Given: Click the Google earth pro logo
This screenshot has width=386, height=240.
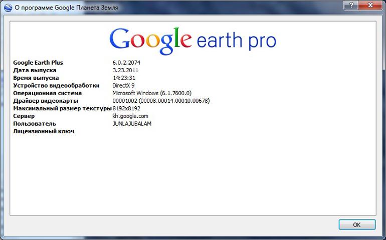Looking at the screenshot, I should [193, 41].
